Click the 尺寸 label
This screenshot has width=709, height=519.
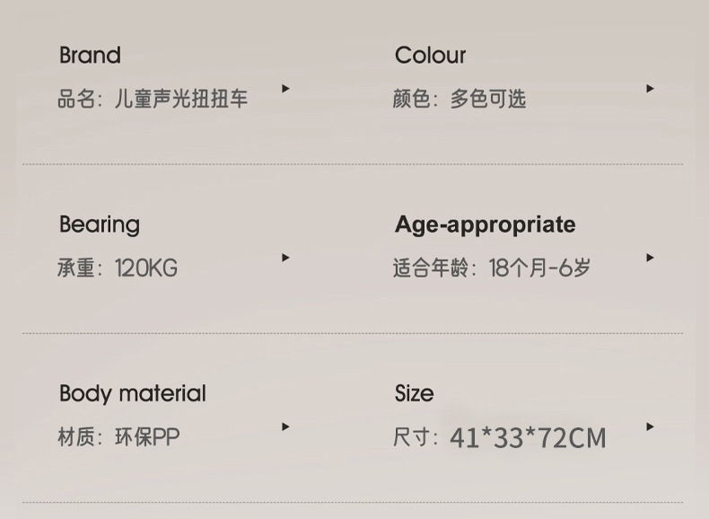(411, 438)
